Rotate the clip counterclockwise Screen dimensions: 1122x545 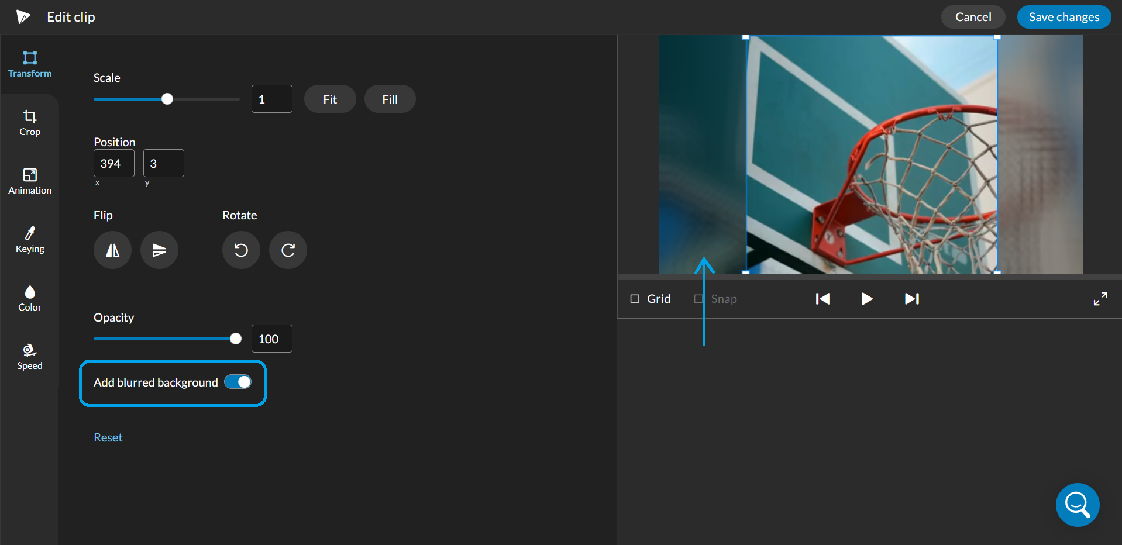pos(241,250)
